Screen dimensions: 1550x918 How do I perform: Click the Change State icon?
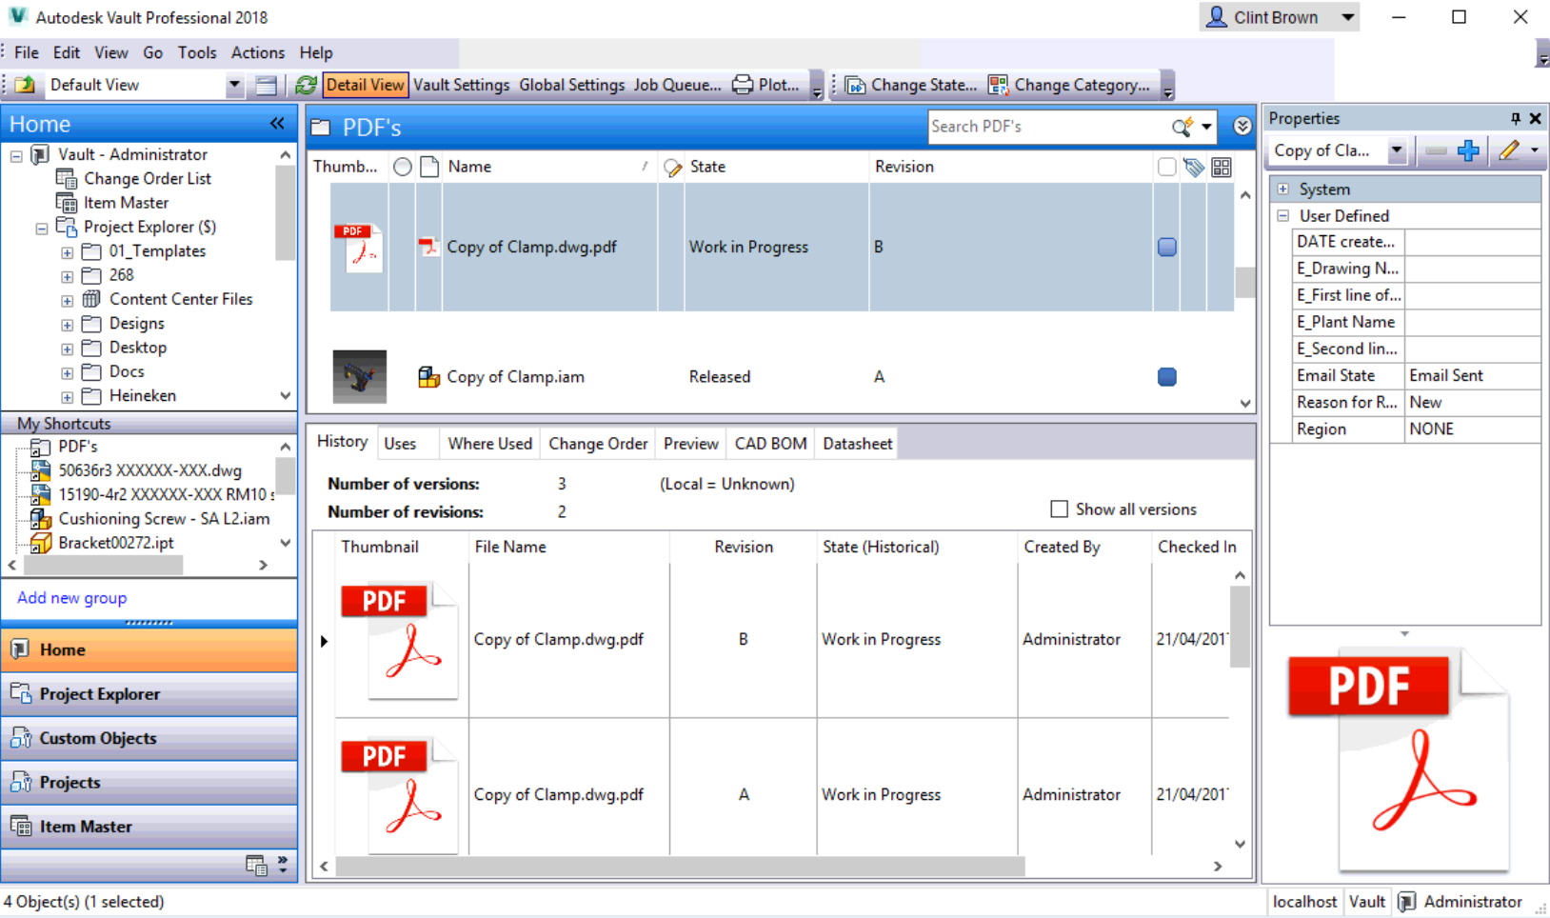point(856,85)
